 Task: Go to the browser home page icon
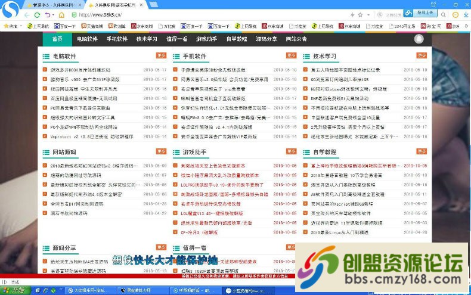[61, 15]
